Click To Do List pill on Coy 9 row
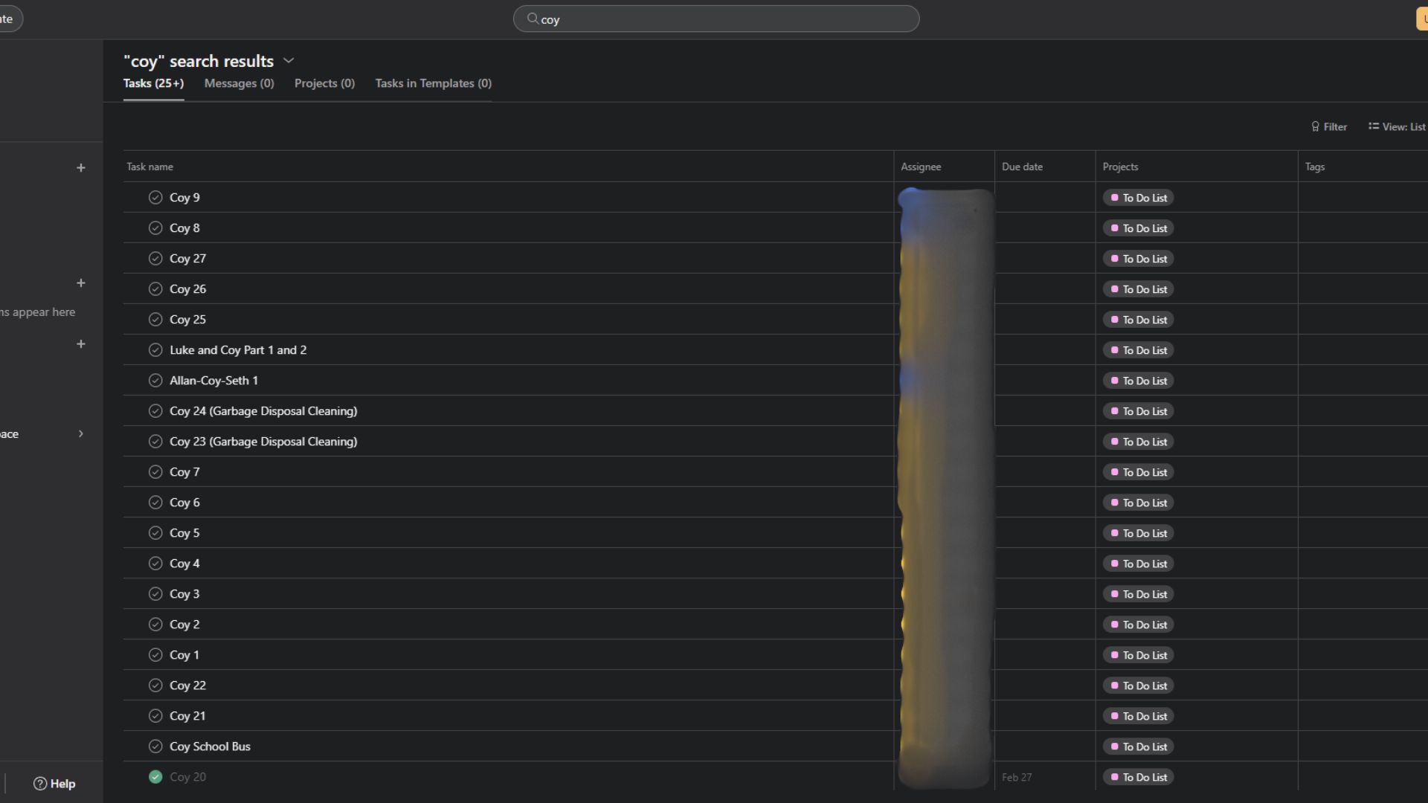Screen dimensions: 1428x803 coord(1138,198)
